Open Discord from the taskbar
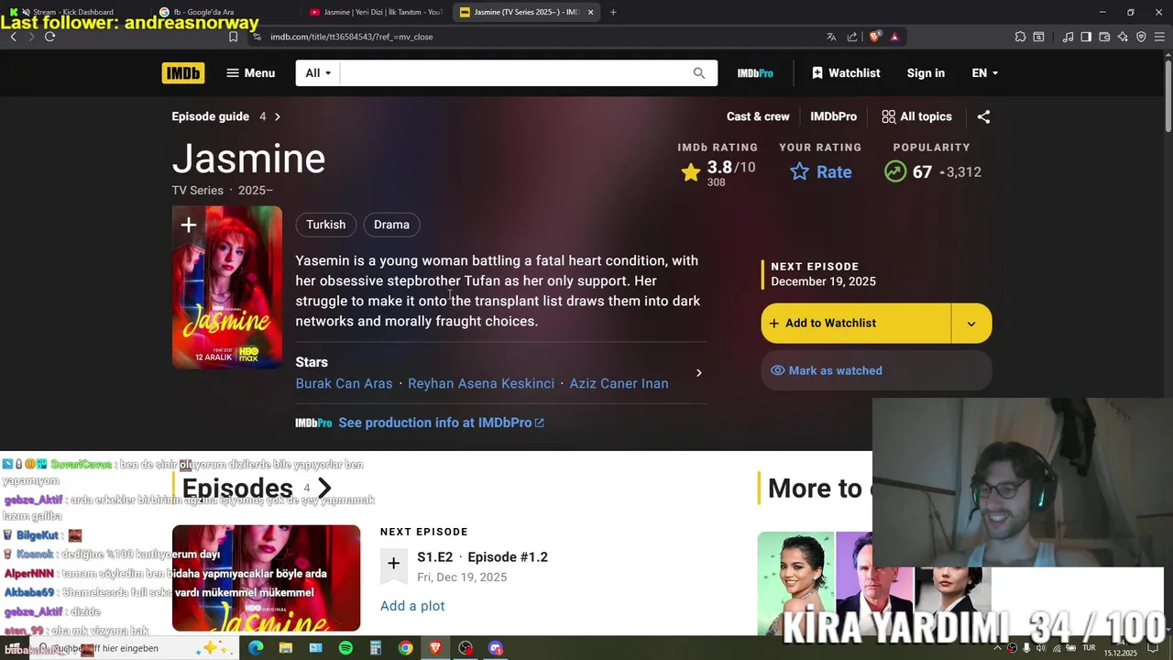 point(496,648)
